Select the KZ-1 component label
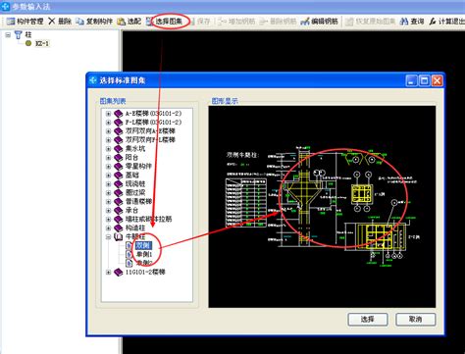 pos(42,43)
